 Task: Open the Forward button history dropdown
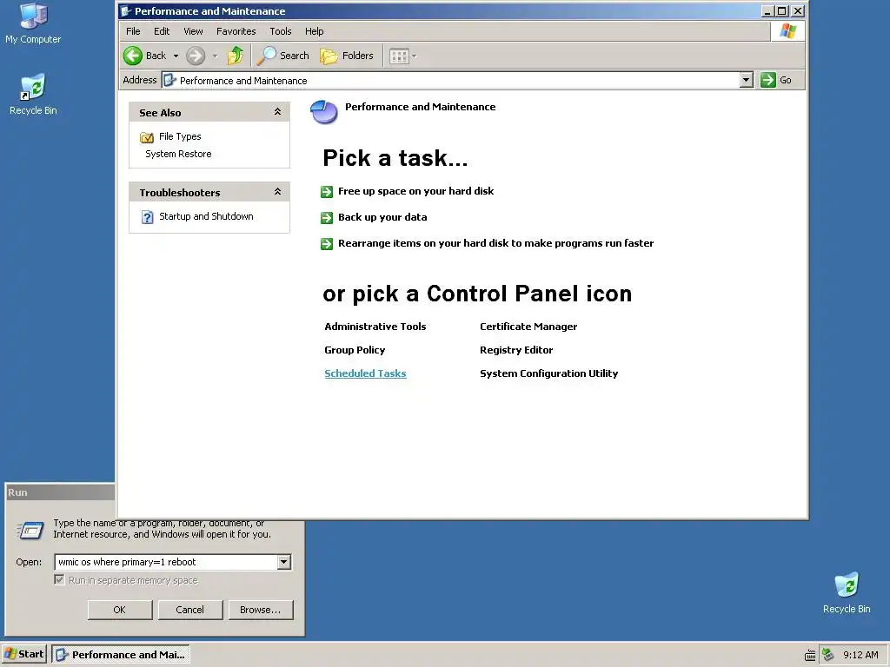(216, 56)
